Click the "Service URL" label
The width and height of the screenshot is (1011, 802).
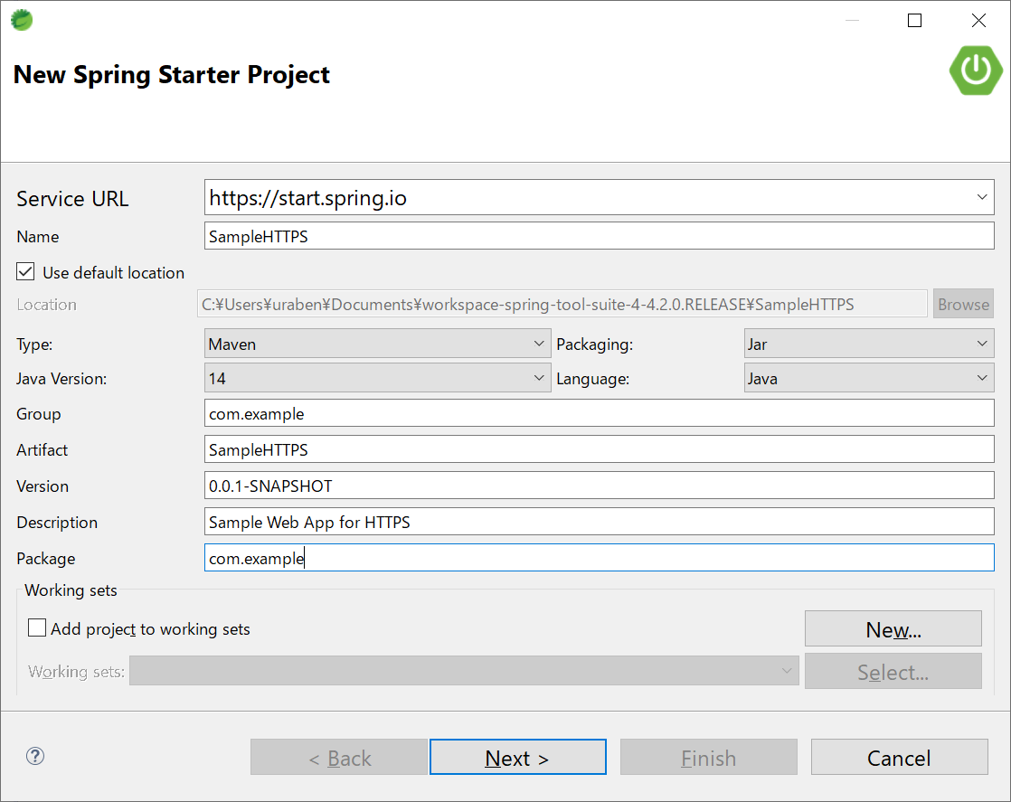(x=72, y=199)
